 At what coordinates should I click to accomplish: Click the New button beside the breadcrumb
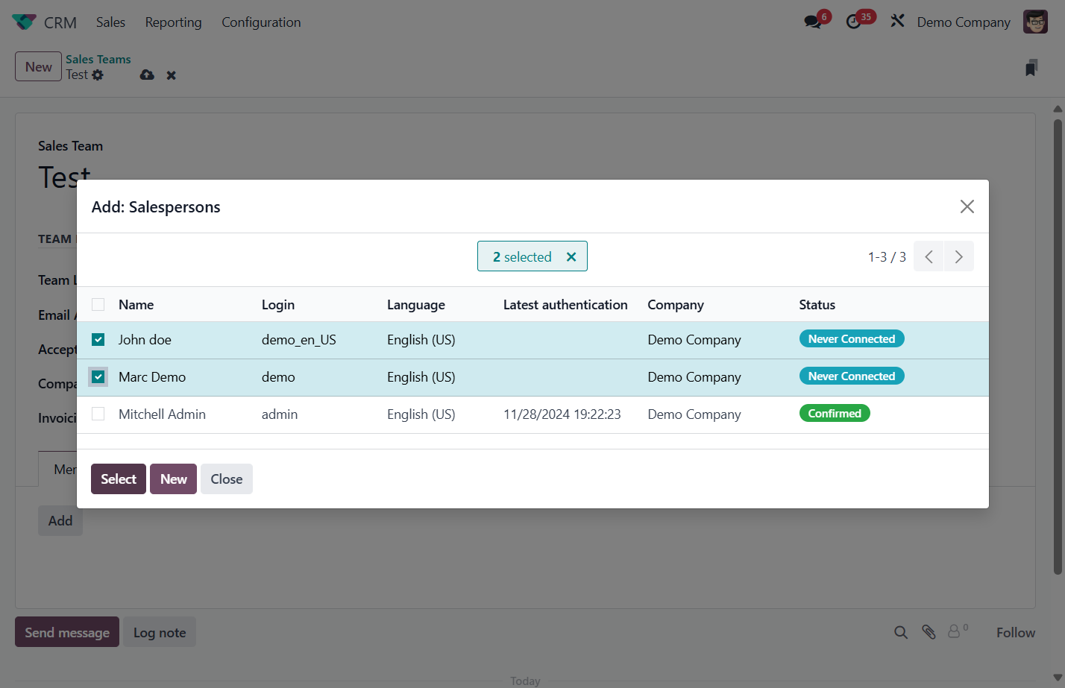click(x=38, y=66)
